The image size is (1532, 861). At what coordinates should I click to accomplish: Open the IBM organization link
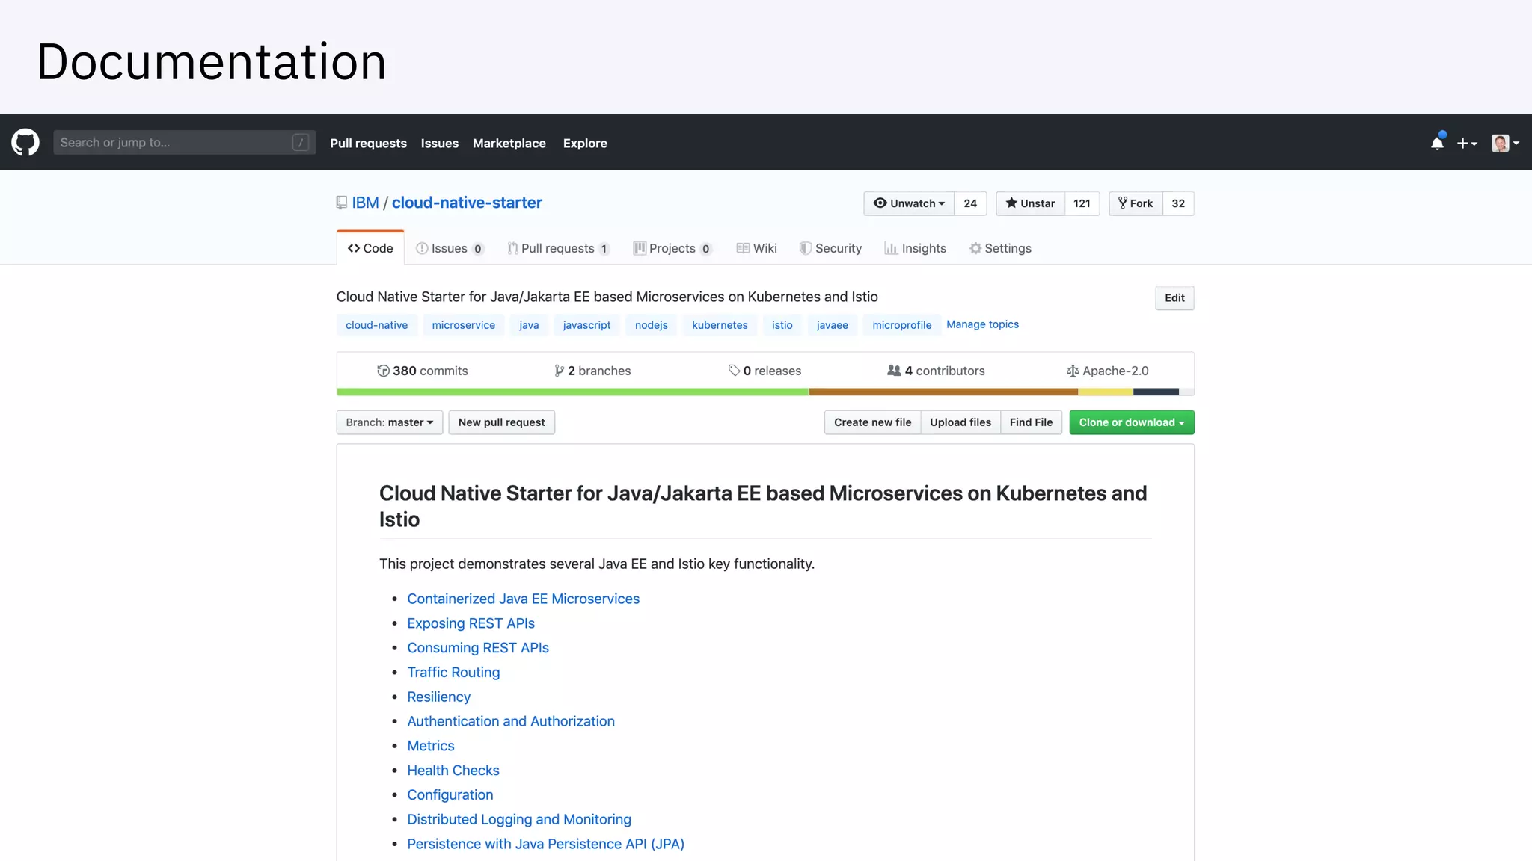coord(365,203)
